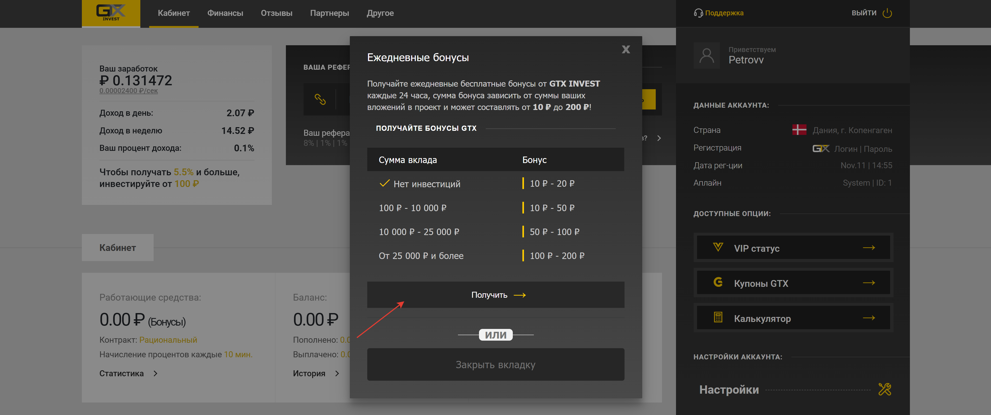Click the 10 ₽ - 20 ₽ bonus value
The image size is (991, 415).
[x=552, y=184]
